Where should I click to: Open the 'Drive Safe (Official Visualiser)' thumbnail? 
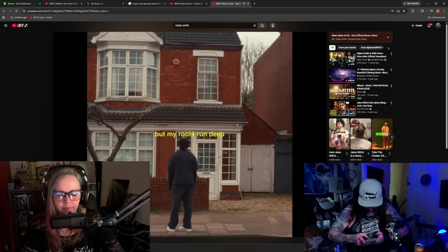(342, 59)
